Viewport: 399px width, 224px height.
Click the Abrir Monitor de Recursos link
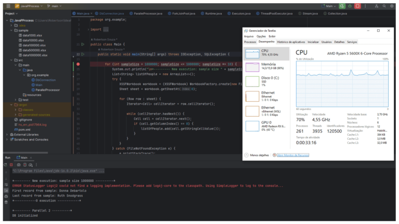(292, 155)
